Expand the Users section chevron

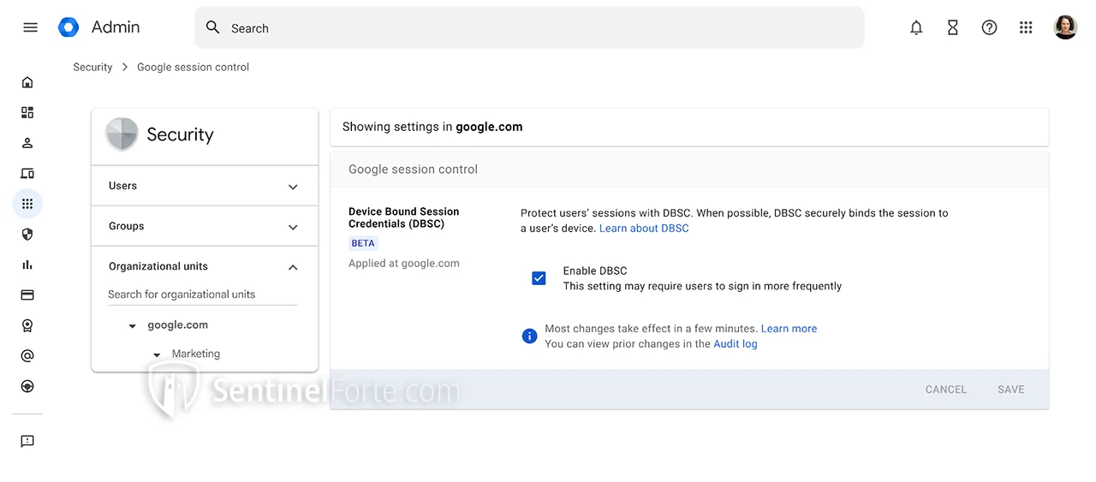(293, 187)
